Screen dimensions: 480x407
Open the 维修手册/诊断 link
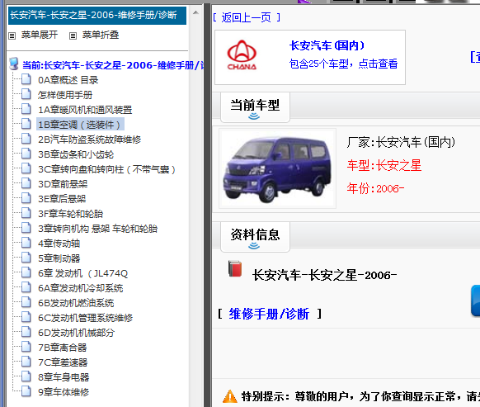[269, 314]
